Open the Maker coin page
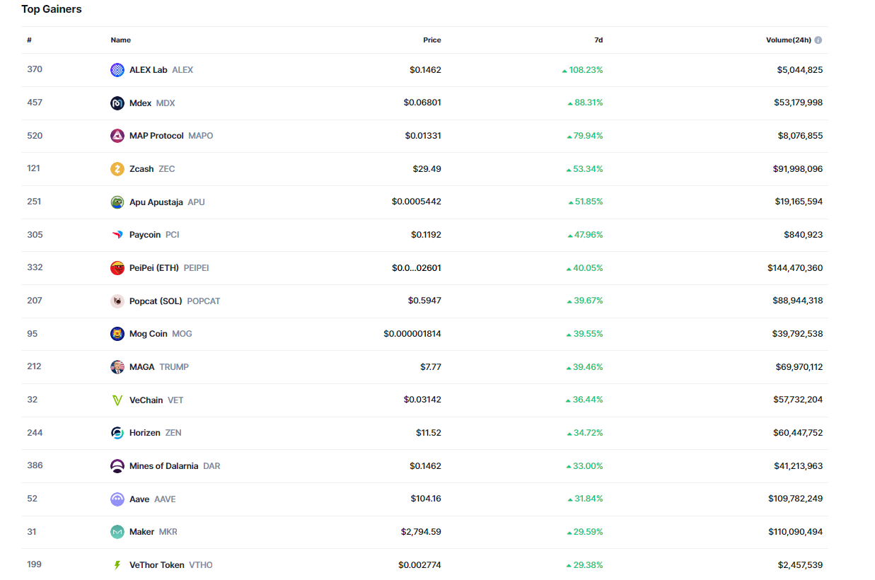Viewport: 875px width, 580px height. [x=141, y=532]
